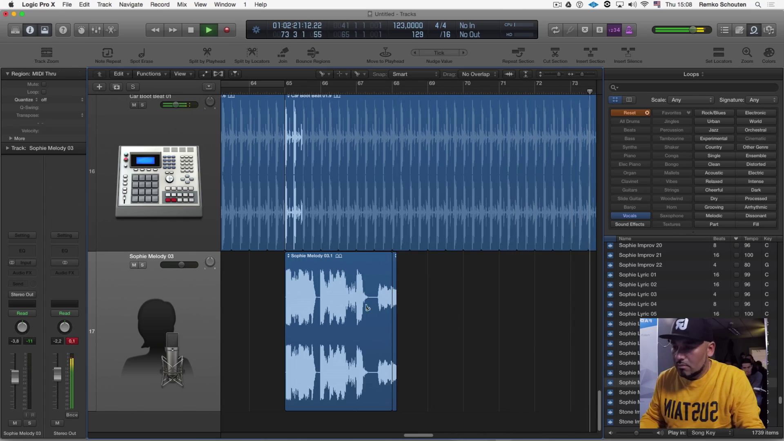
Task: Toggle the Region Mute checkbox
Action: (x=44, y=84)
